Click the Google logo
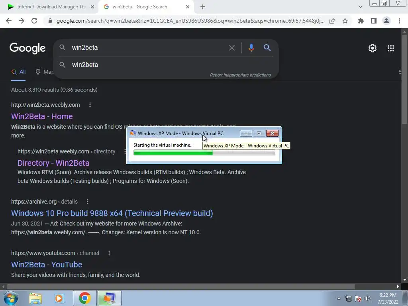 tap(27, 48)
